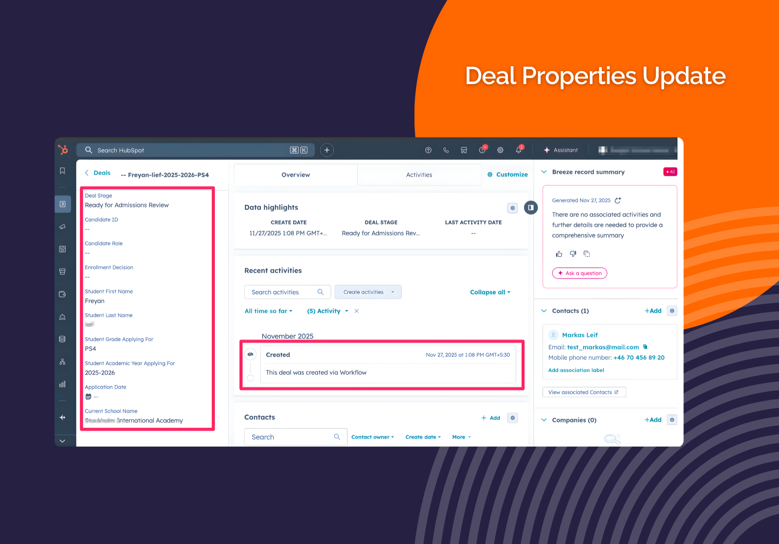Open notifications bell with red badge
779x544 pixels.
pyautogui.click(x=518, y=150)
